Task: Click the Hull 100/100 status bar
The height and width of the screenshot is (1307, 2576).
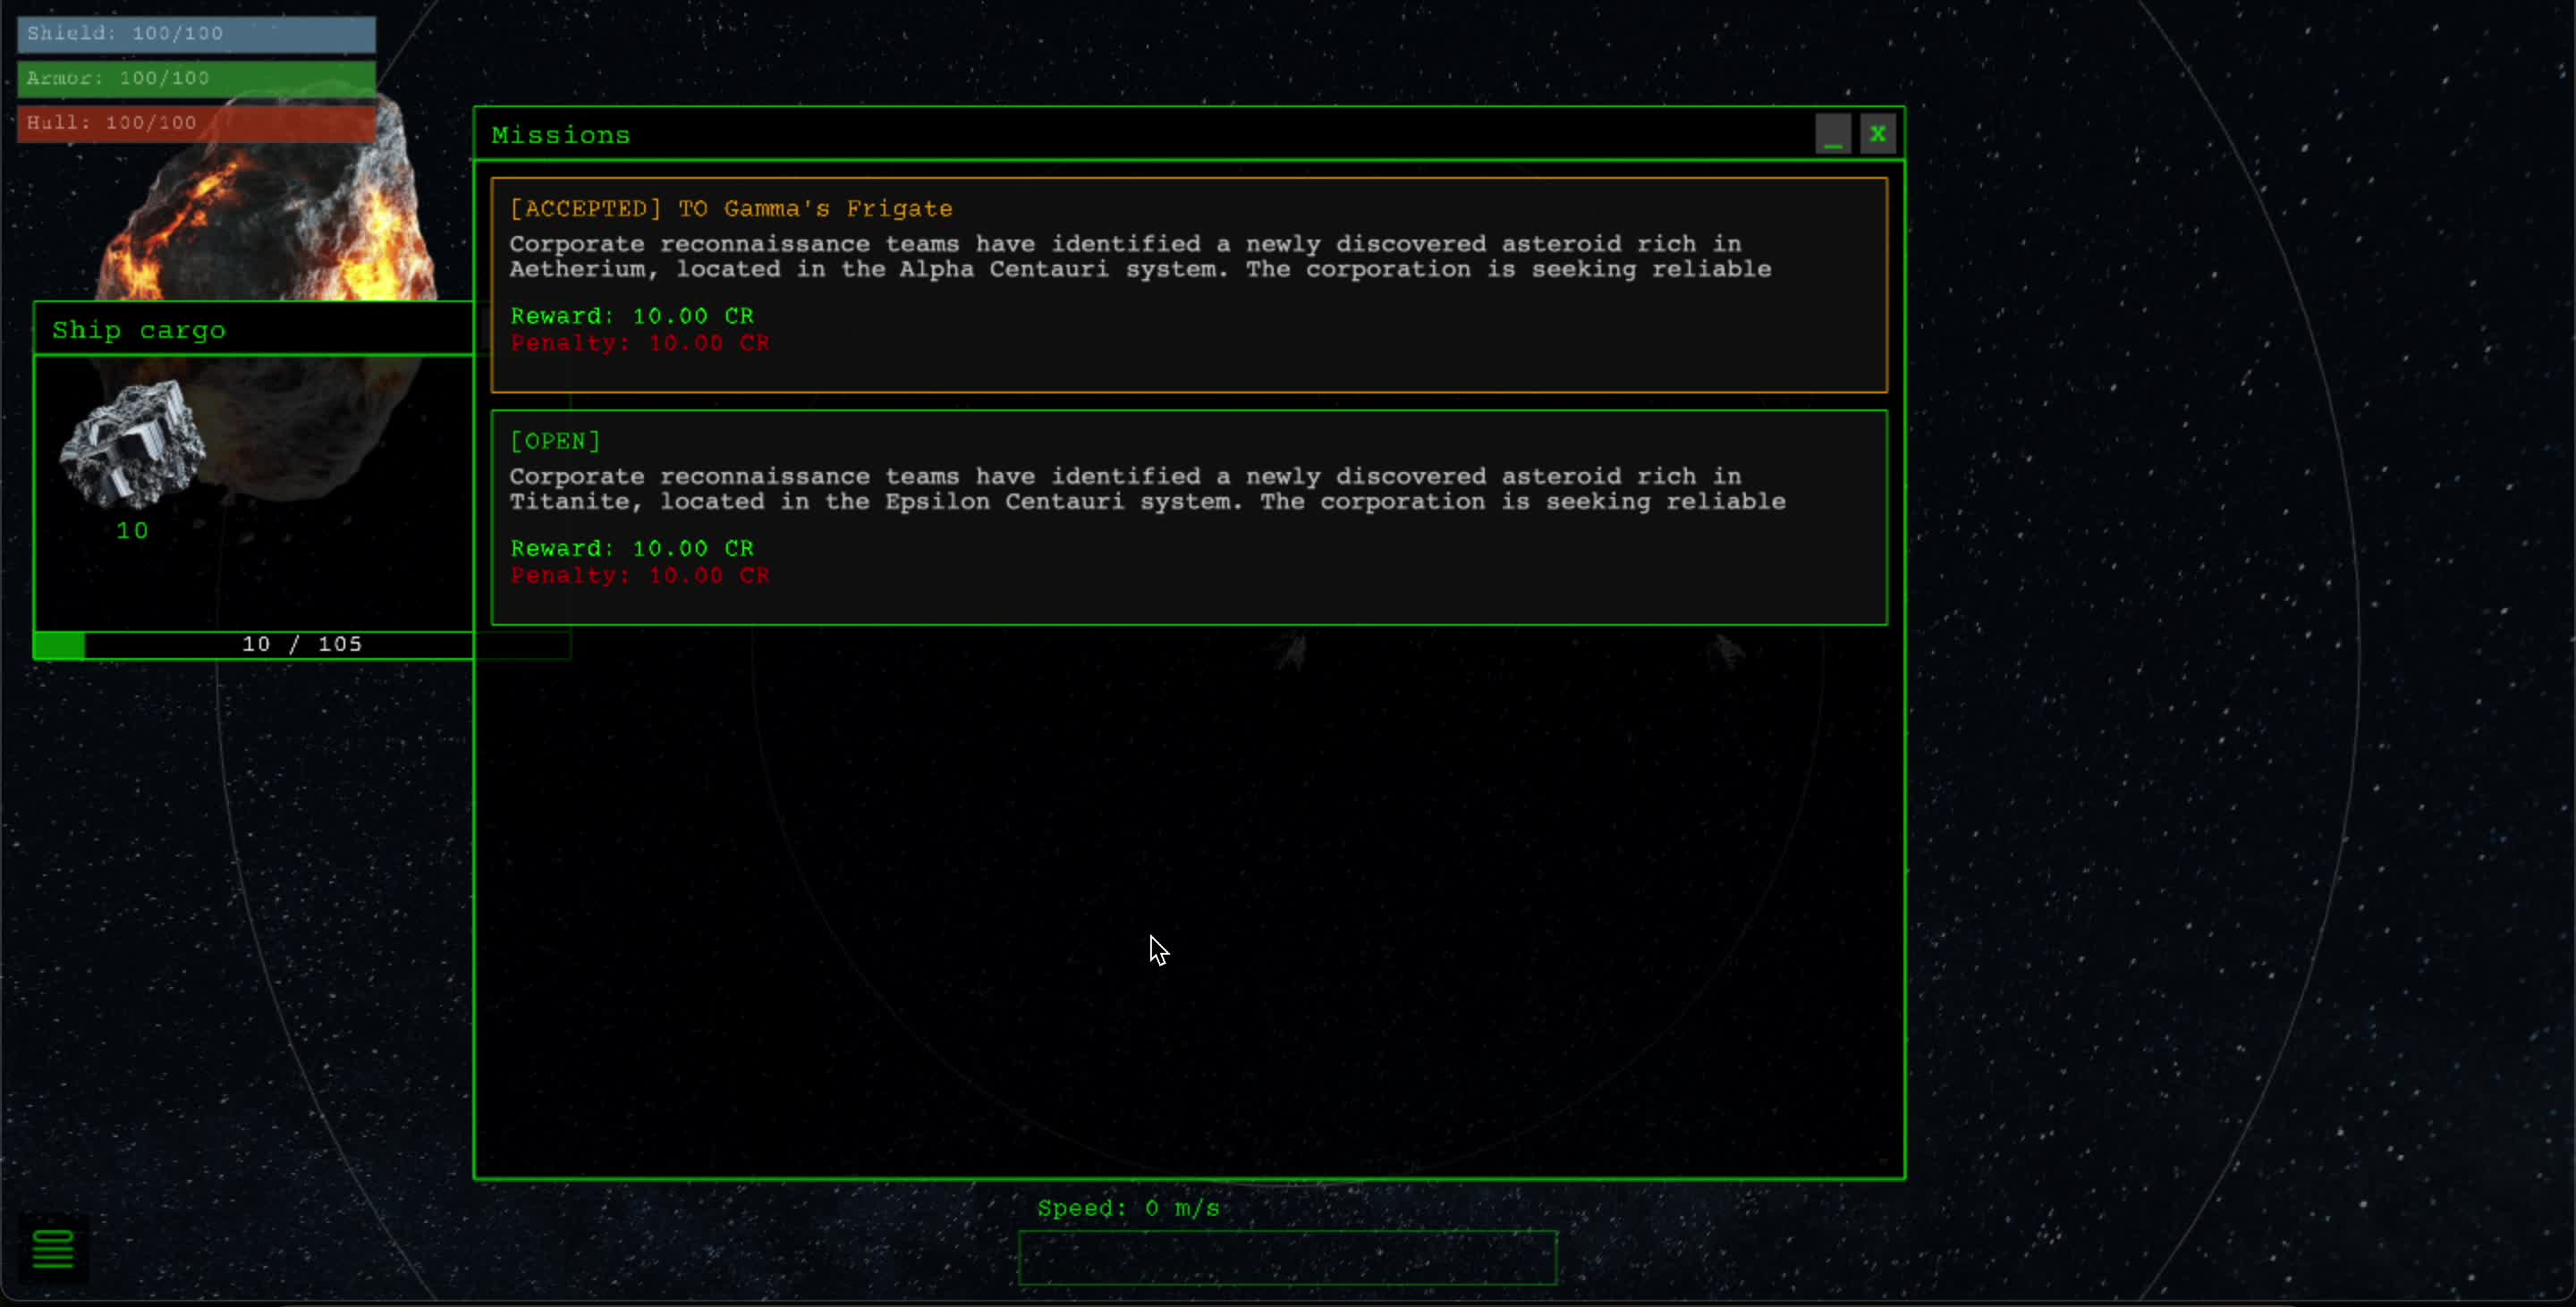Action: (196, 122)
